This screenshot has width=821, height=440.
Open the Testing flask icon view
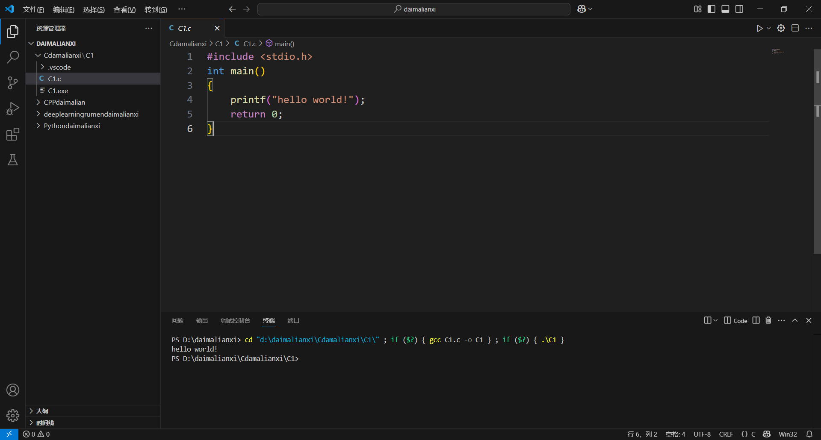pyautogui.click(x=13, y=160)
